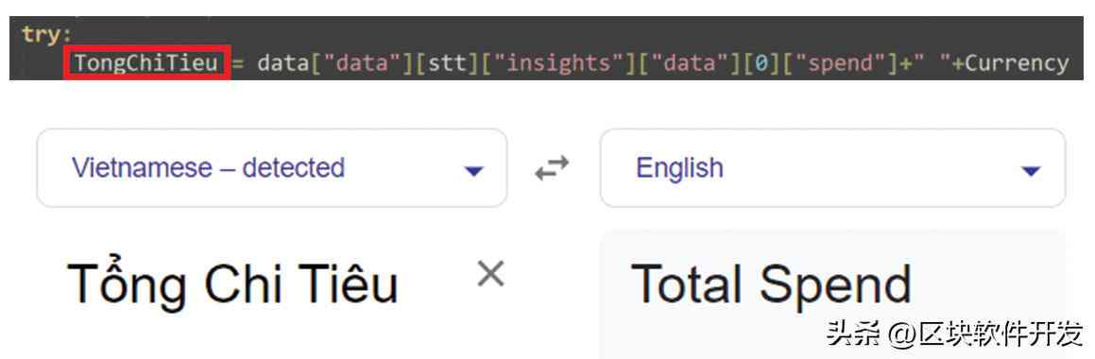Click the red-boxed TongChiTieu variable
The width and height of the screenshot is (1095, 359).
[x=146, y=63]
